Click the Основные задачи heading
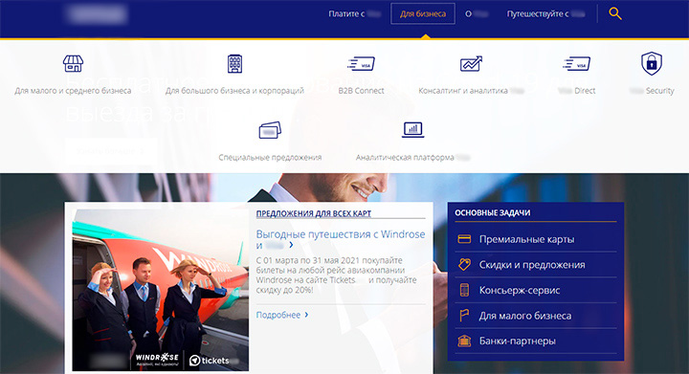Screen dimensions: 689x374 [x=492, y=212]
